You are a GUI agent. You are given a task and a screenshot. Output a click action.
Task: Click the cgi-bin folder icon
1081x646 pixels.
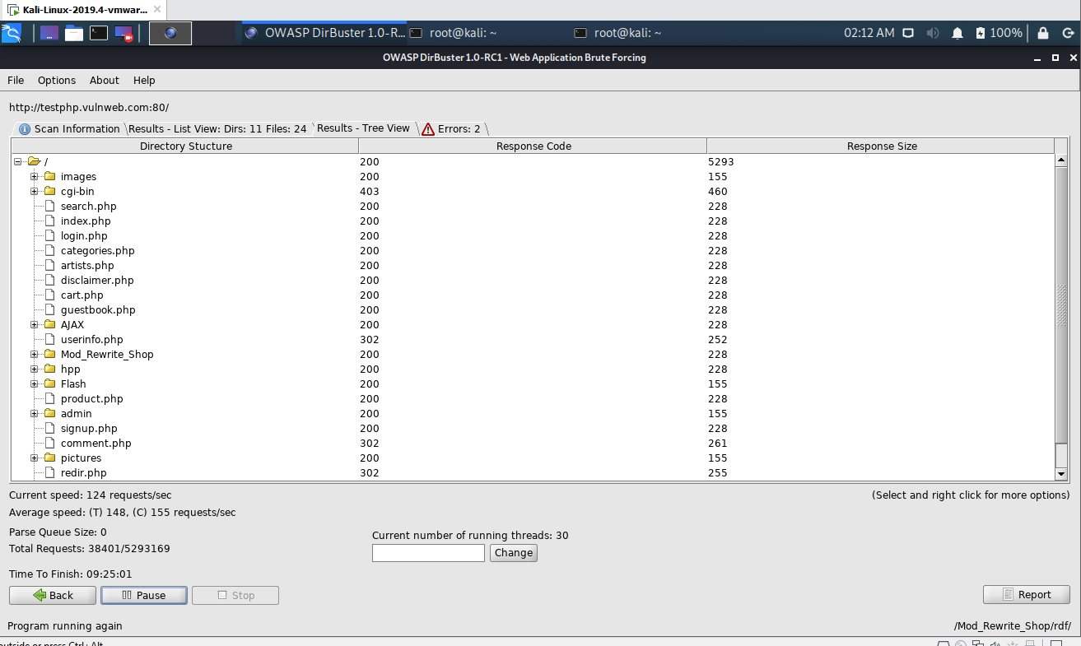(x=49, y=191)
